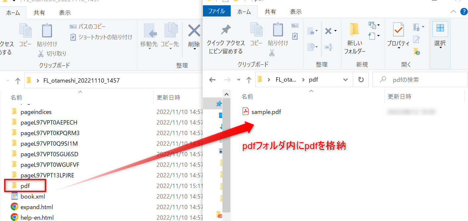468x221 pixels.
Task: Switch to the 表示 ribbon tab
Action: click(x=296, y=12)
